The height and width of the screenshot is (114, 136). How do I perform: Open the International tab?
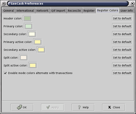click(25, 11)
